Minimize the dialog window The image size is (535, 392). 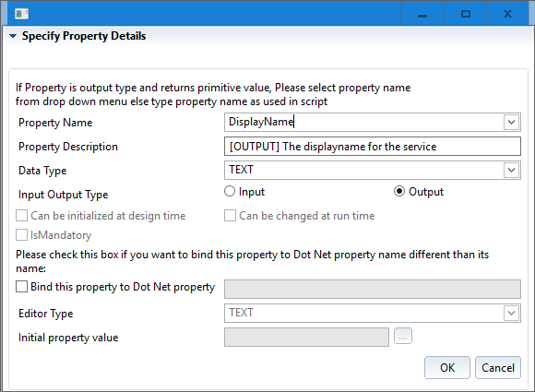422,14
